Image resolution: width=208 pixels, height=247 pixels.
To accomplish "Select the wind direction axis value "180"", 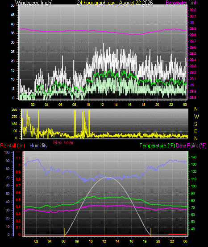I will coord(15,124).
